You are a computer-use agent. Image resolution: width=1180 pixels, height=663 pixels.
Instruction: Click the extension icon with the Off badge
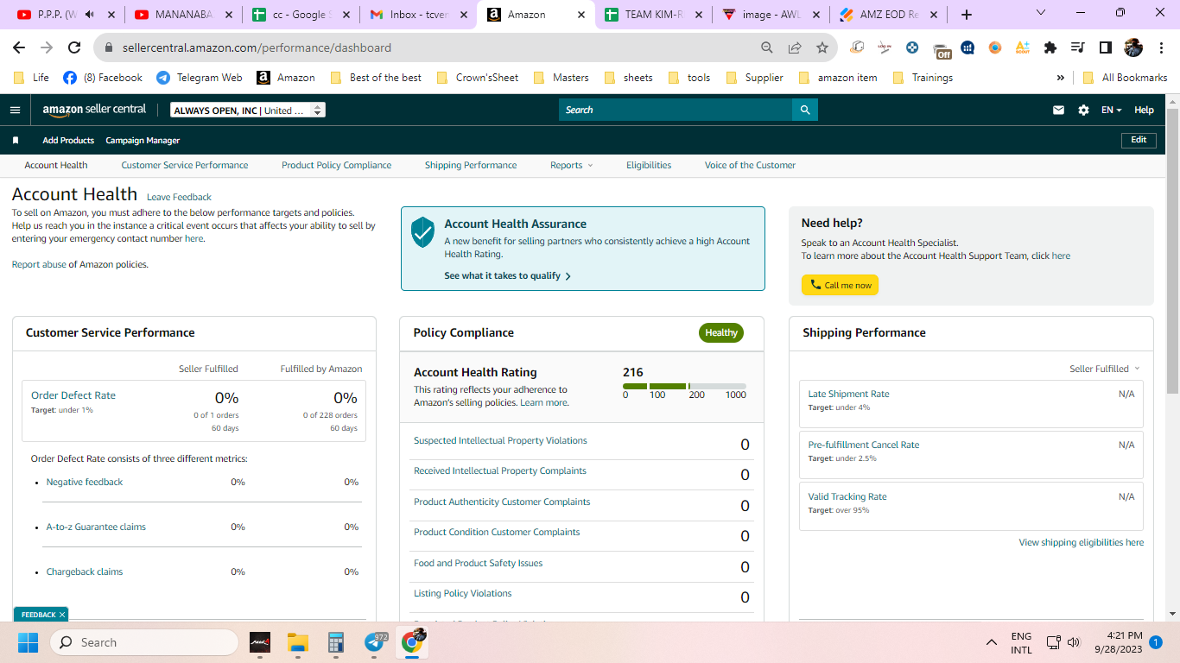point(942,49)
